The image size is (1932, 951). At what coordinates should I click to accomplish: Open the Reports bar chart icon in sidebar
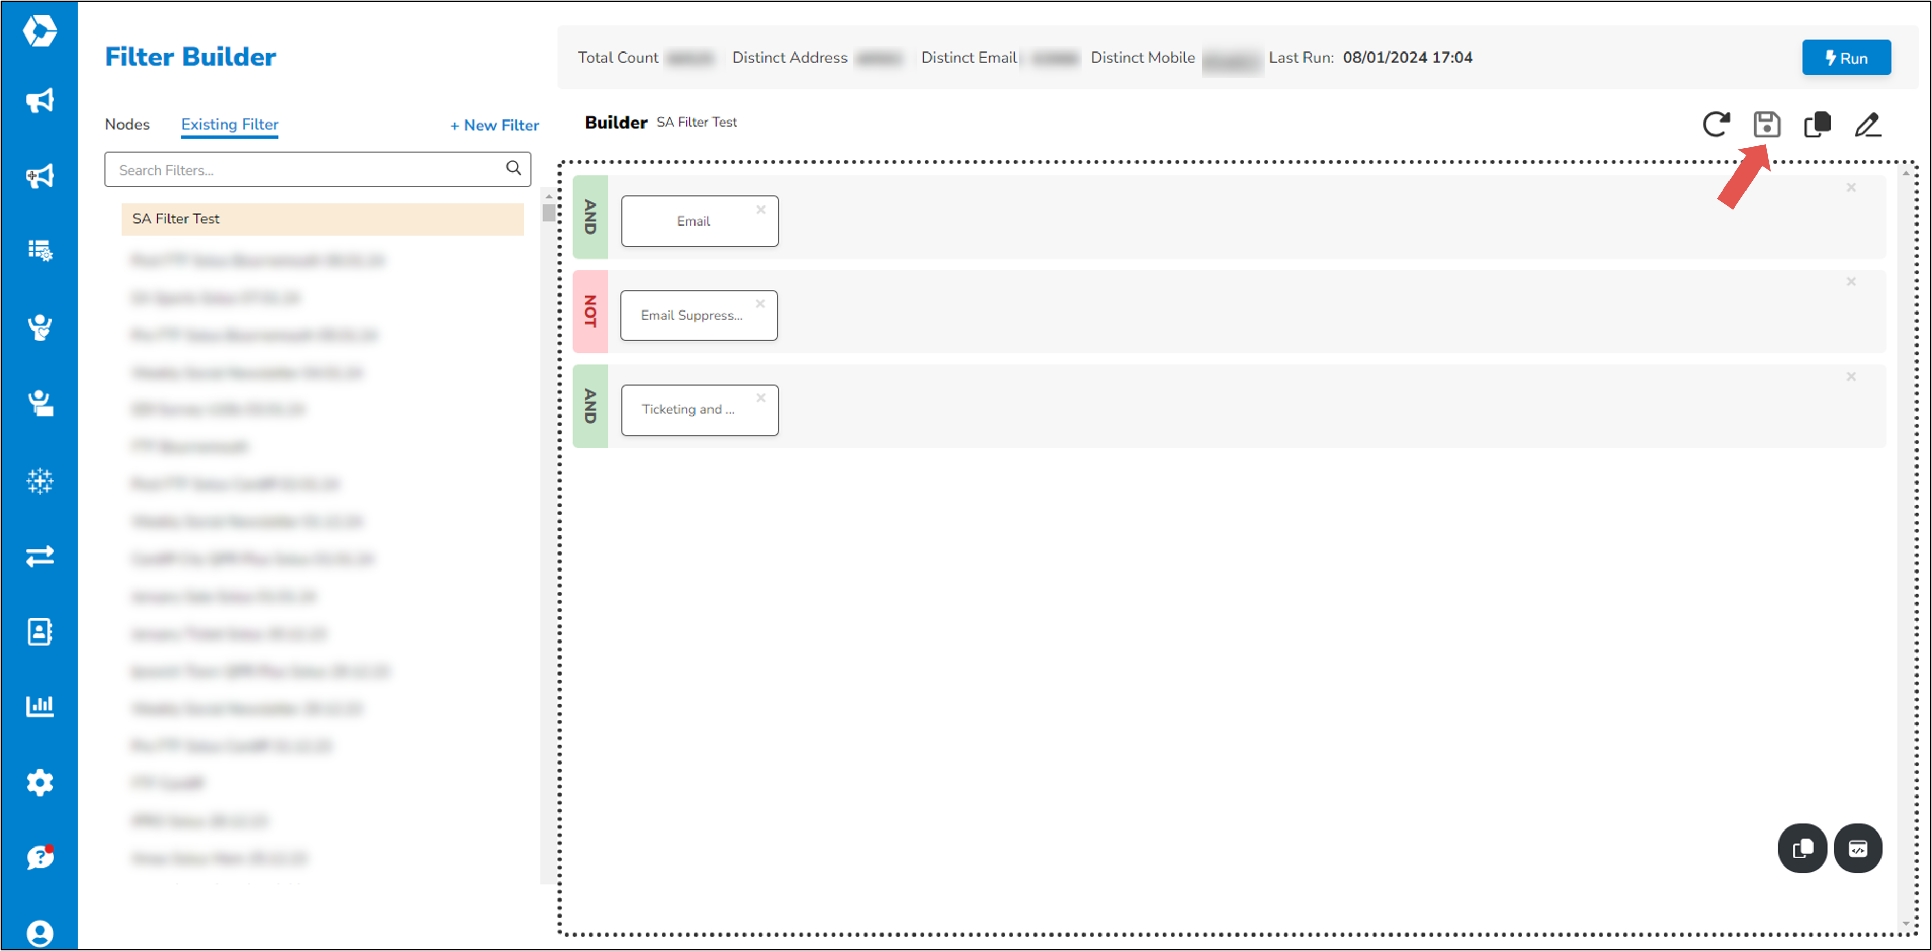(41, 705)
